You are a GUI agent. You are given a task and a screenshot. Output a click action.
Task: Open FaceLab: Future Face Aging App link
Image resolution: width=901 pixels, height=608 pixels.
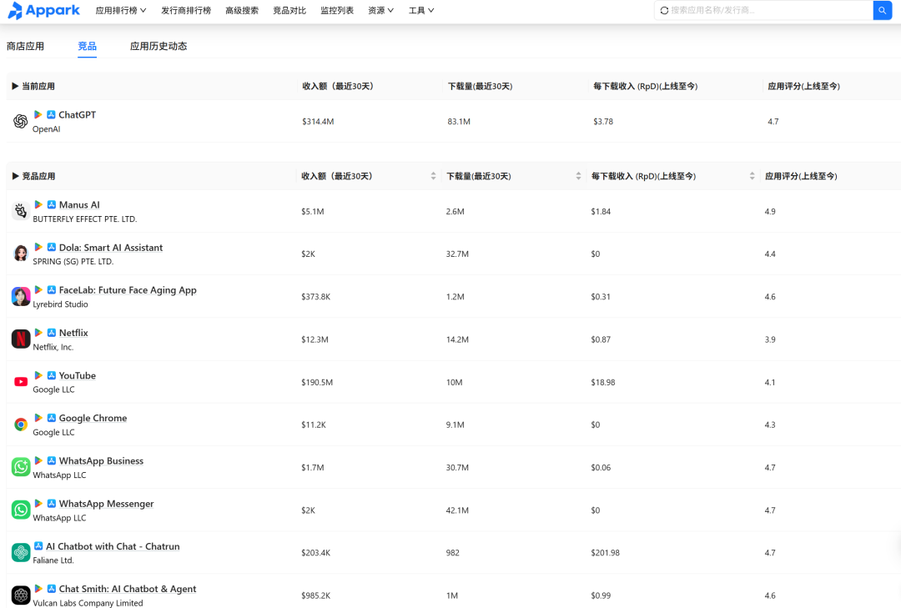pyautogui.click(x=128, y=290)
